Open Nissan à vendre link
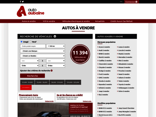This screenshot has height=117, width=156. coord(124,67)
